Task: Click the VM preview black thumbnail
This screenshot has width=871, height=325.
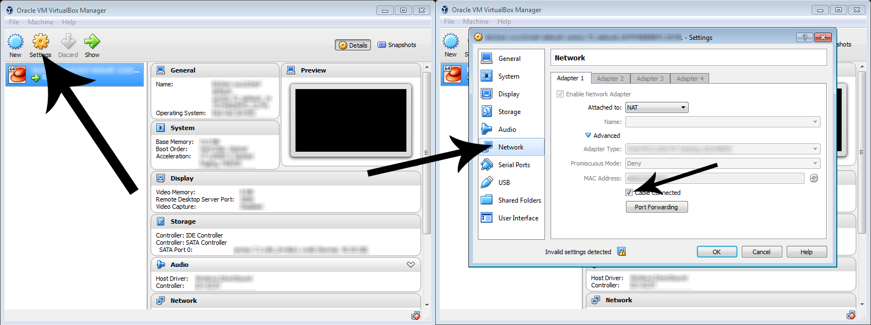Action: (x=351, y=120)
